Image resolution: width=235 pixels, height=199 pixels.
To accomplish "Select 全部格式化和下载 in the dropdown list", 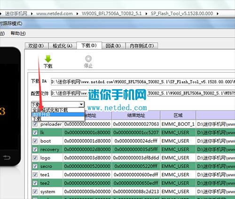I will [58, 110].
